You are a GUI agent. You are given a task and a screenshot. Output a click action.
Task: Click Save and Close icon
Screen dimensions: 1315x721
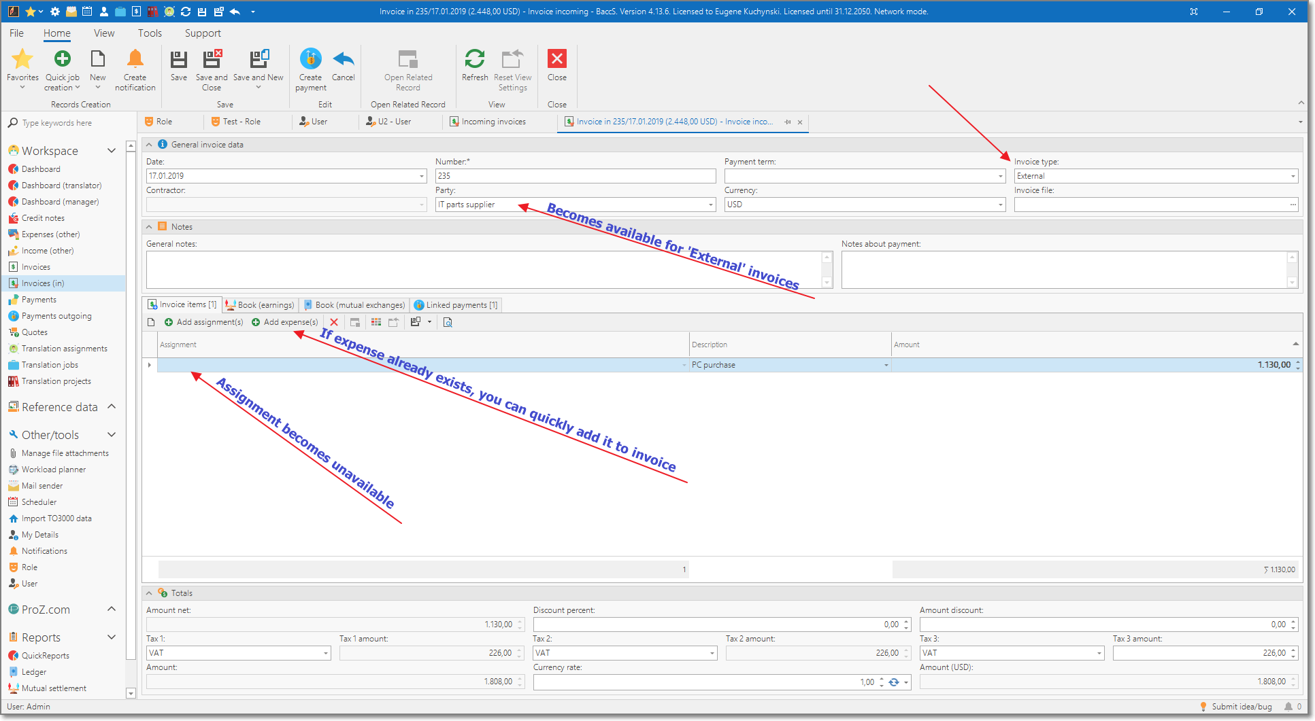point(212,59)
